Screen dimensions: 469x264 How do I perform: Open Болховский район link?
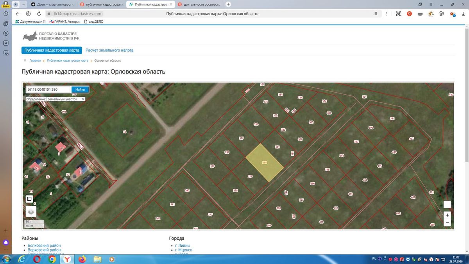[44, 246]
